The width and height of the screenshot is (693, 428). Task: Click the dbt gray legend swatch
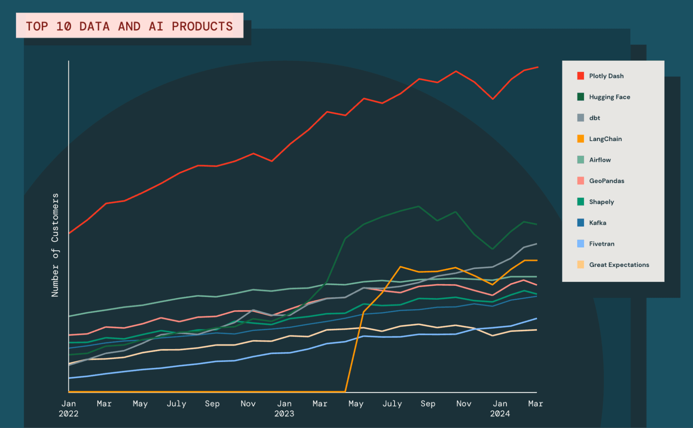[x=580, y=118]
